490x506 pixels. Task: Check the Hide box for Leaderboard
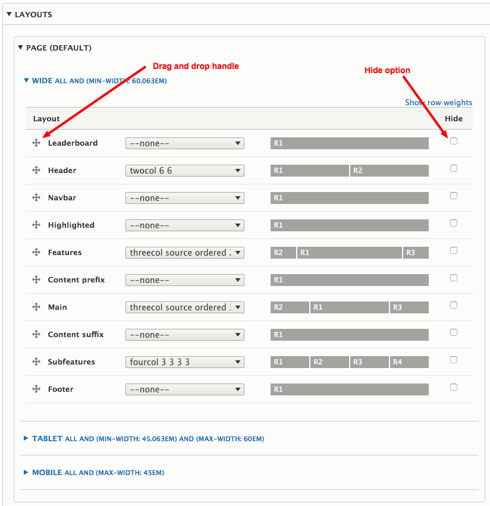click(454, 141)
